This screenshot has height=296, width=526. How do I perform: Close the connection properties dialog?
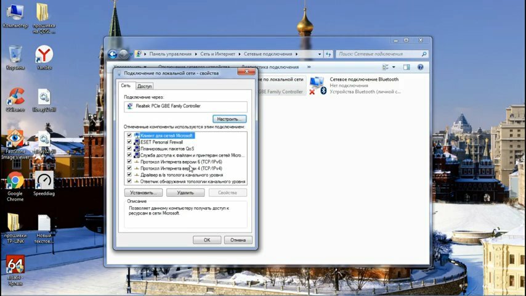pos(246,72)
